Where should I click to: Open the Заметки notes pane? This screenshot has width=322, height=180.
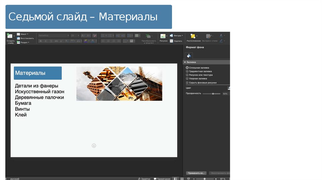click(144, 179)
